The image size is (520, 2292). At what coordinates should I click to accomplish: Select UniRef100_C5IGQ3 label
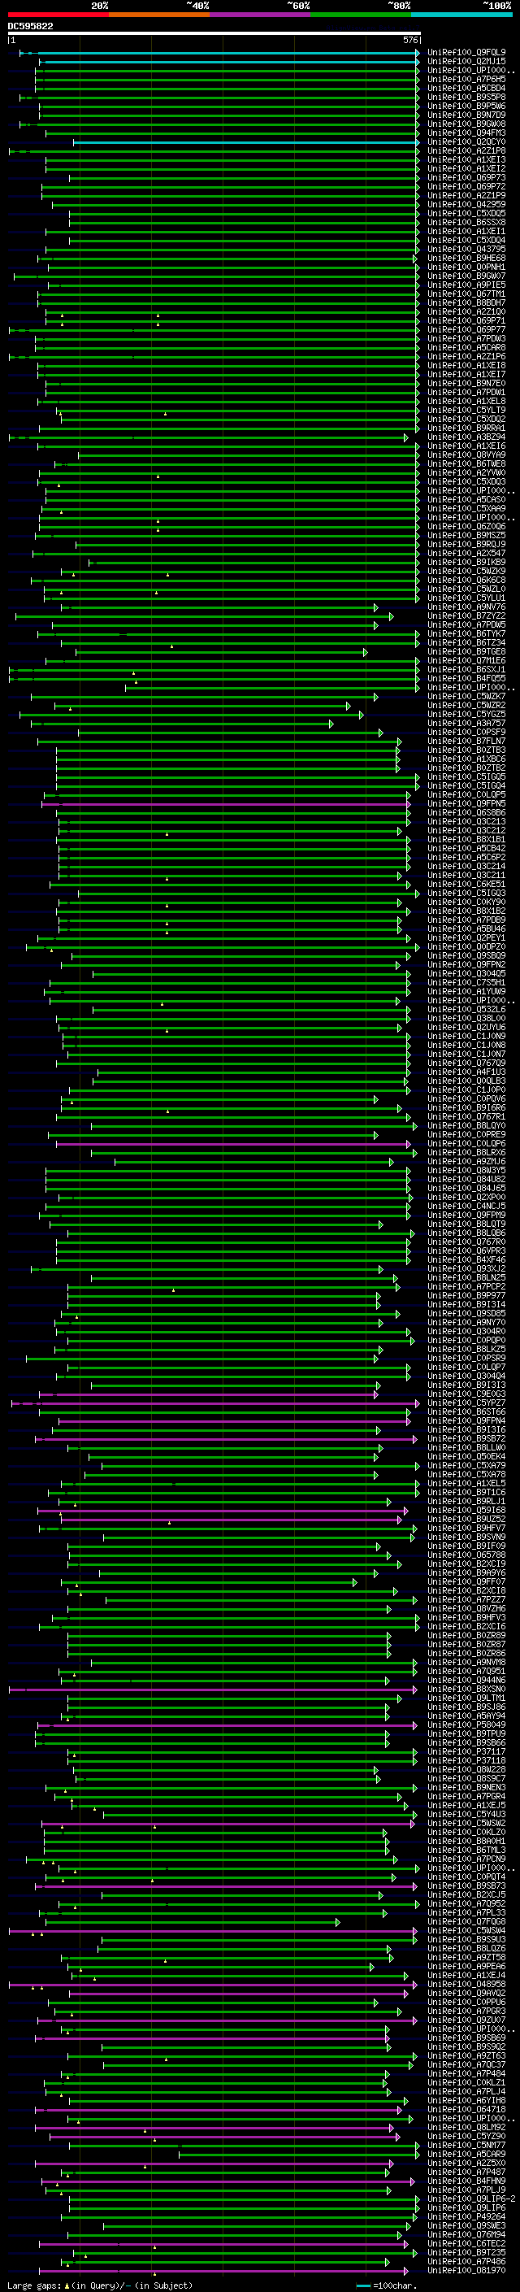(466, 894)
